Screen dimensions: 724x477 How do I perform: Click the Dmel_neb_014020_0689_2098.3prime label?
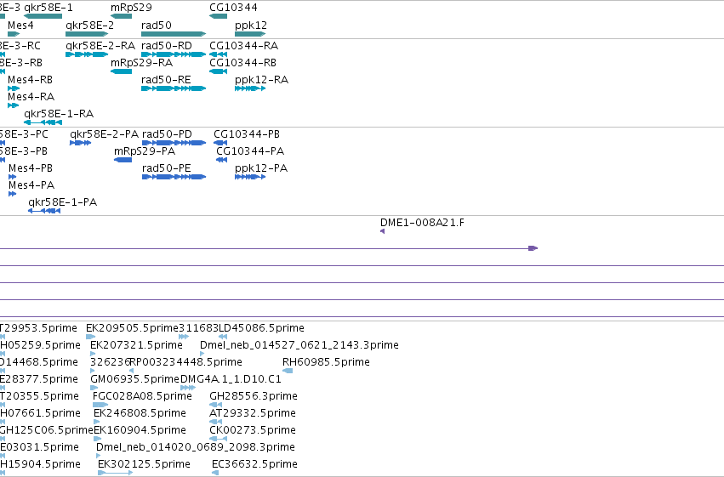(196, 447)
